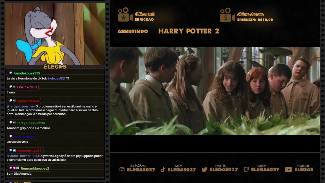The image size is (325, 183).
Task: Select username RennanMarques2 in chat
Action: point(35,169)
